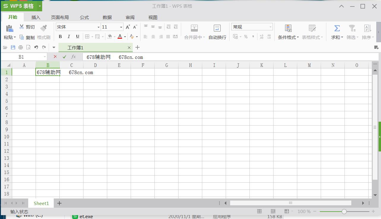Open the 插入 ribbon tab

[x=36, y=18]
